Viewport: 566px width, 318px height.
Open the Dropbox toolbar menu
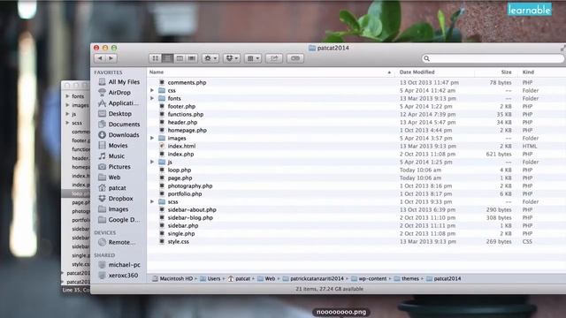(x=232, y=58)
